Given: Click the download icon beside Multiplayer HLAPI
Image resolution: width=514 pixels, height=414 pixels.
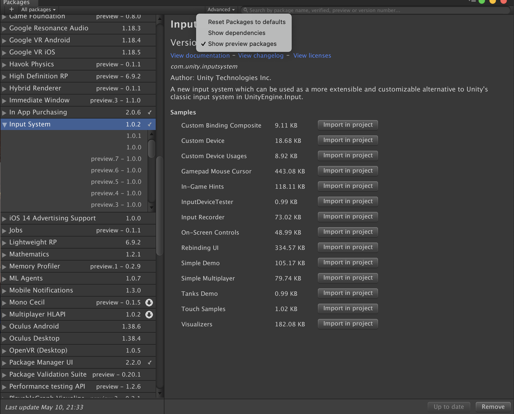Looking at the screenshot, I should click(149, 314).
